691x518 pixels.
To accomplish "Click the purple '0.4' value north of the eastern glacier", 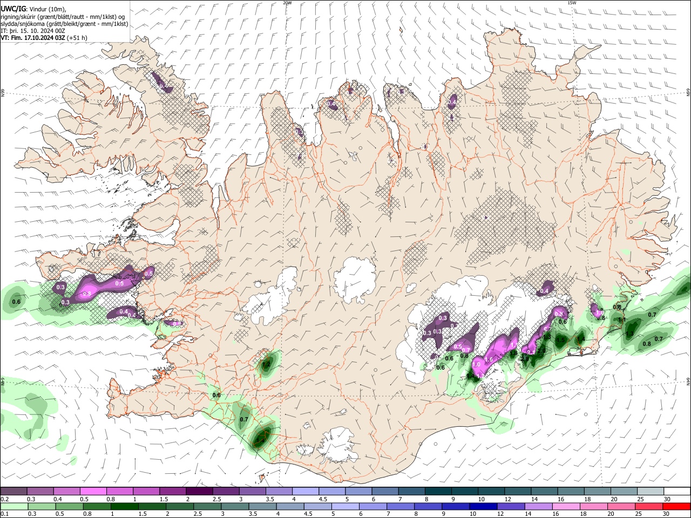I will 544,291.
